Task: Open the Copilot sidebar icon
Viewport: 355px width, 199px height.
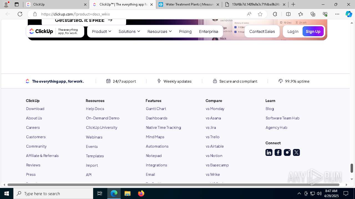Action: (349, 14)
